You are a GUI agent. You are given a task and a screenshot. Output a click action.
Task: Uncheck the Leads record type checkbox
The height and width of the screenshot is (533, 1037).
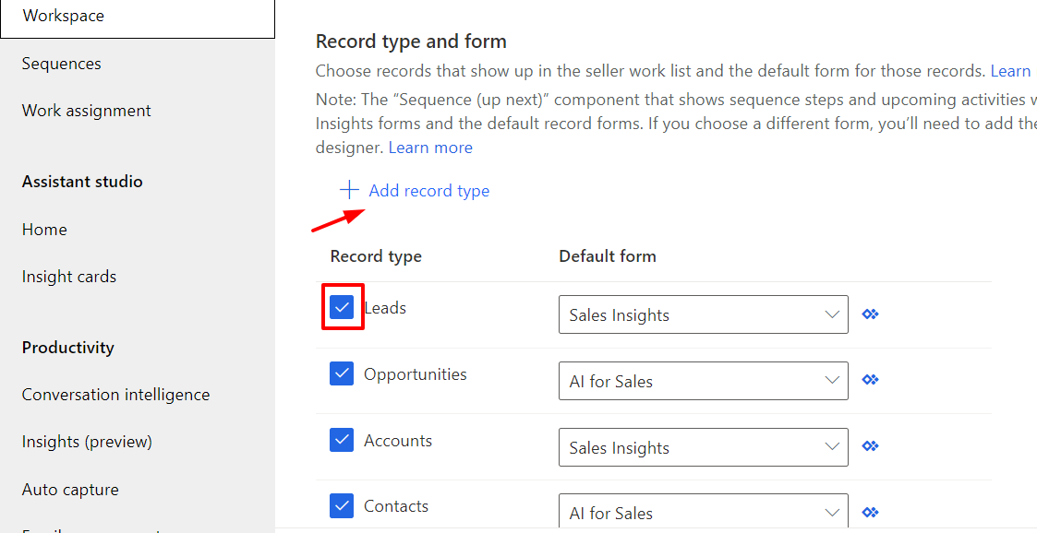tap(342, 307)
